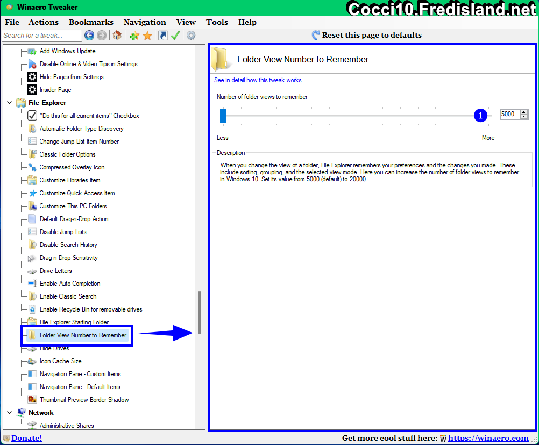Open the Bookmarks menu
Screen dimensions: 539x445
[91, 22]
